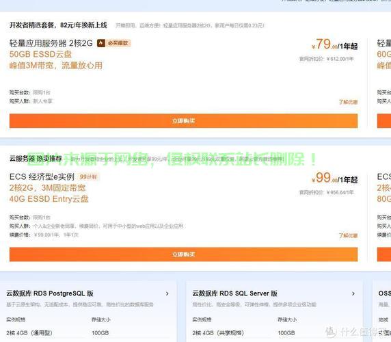The image size is (391, 342).
Task: Open 了解优惠 link in the 轻量应用服务器 2核2G card
Action: 348,102
